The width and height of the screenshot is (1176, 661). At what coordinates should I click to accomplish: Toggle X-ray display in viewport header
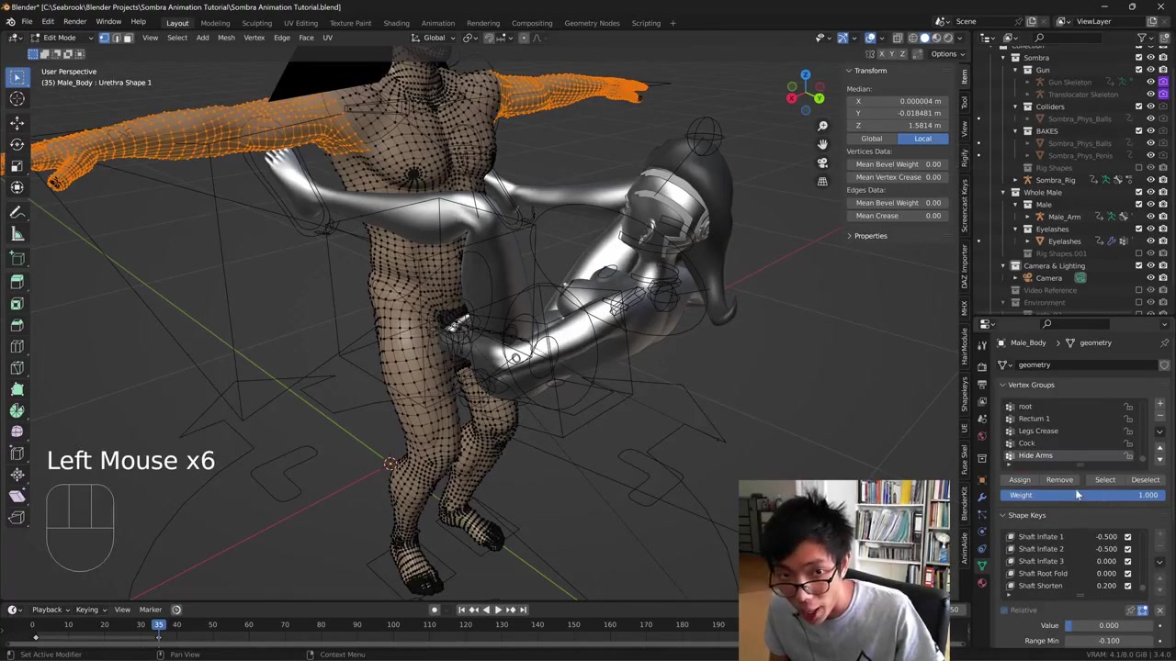coord(896,38)
